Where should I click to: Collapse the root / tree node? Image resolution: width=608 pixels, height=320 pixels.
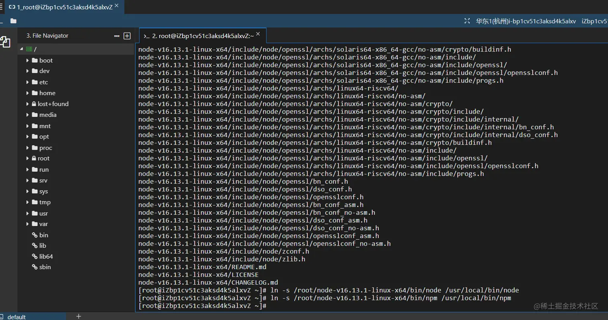tap(22, 49)
